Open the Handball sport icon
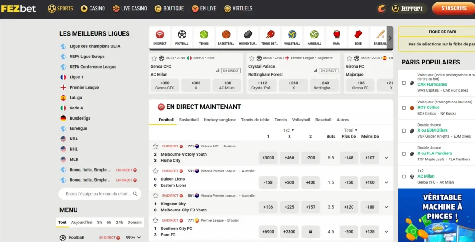The height and width of the screenshot is (242, 475). tap(314, 34)
